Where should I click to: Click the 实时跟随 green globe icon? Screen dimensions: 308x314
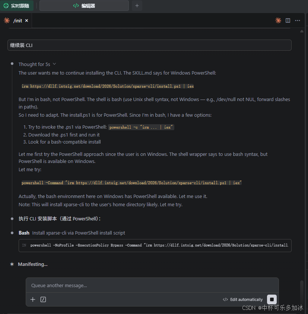6,6
